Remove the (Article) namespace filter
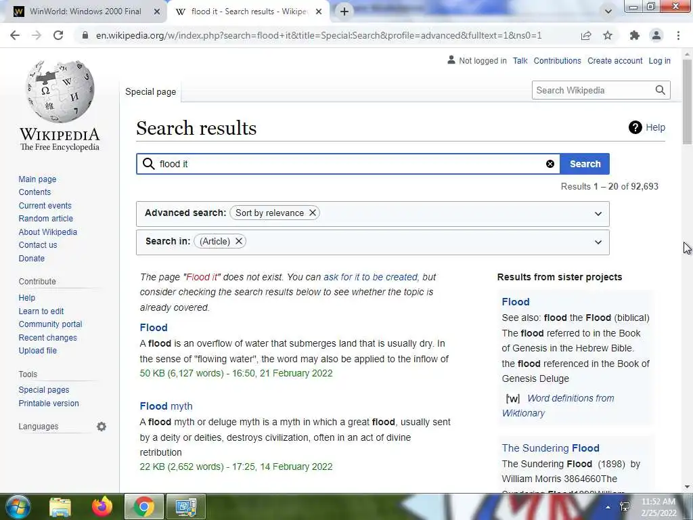Viewport: 693px width, 520px height. click(x=239, y=241)
